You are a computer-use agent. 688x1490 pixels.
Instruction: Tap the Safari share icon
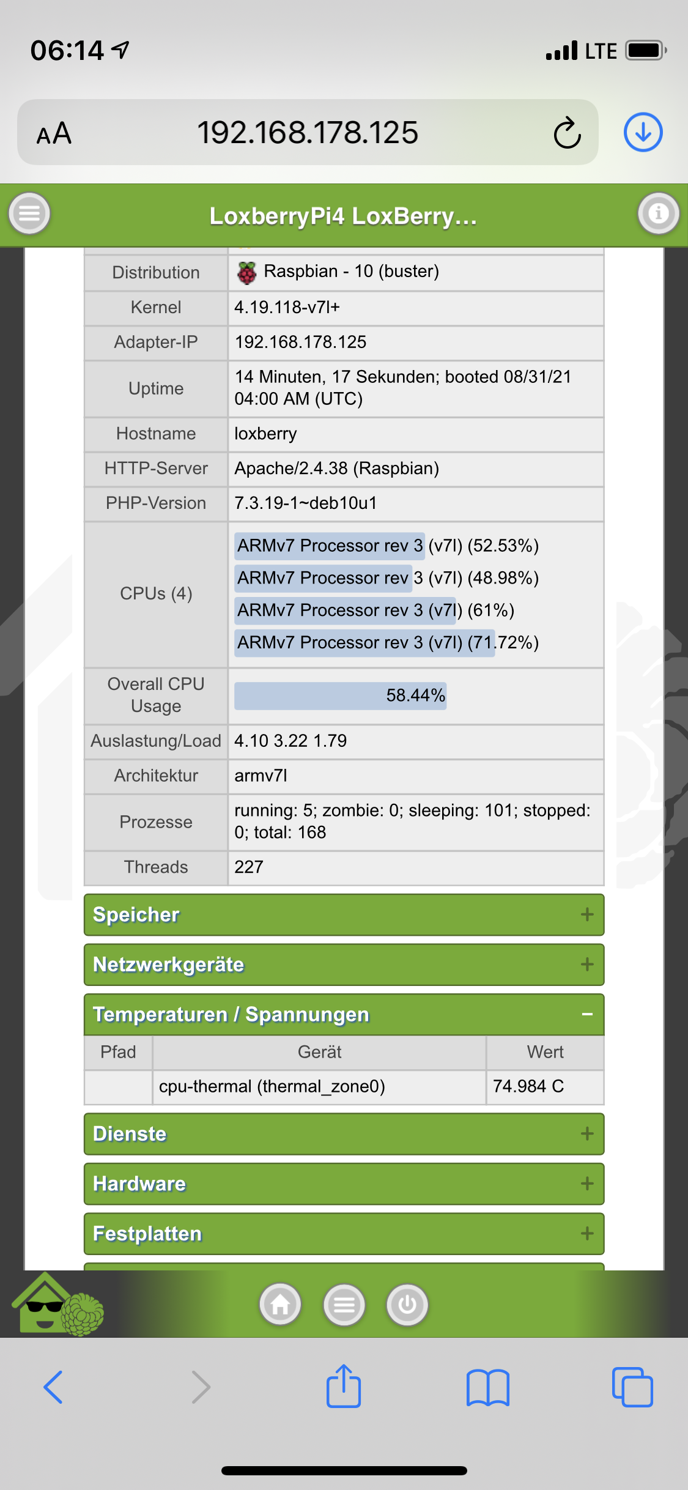click(344, 1386)
